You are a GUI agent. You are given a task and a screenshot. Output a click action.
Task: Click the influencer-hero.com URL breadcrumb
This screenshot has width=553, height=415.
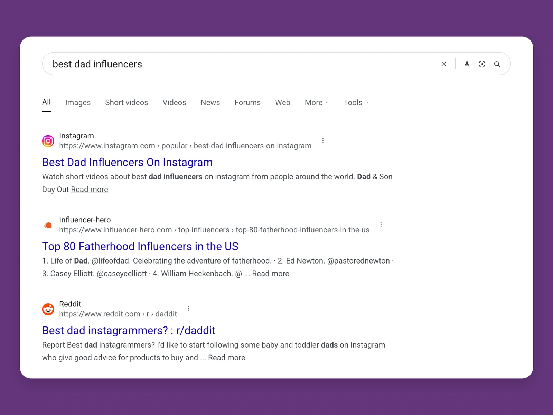click(x=214, y=230)
